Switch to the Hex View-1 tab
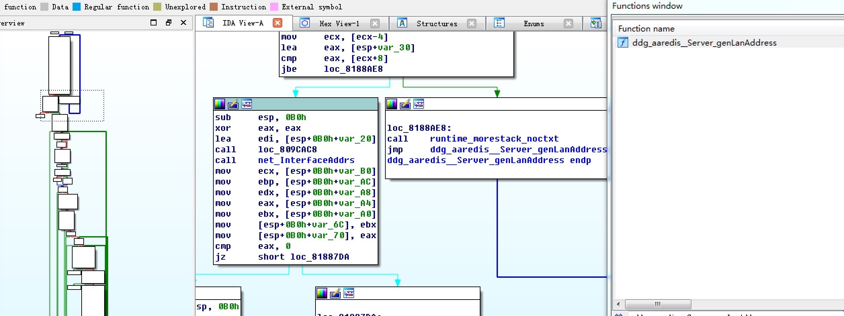This screenshot has width=844, height=316. coord(339,23)
